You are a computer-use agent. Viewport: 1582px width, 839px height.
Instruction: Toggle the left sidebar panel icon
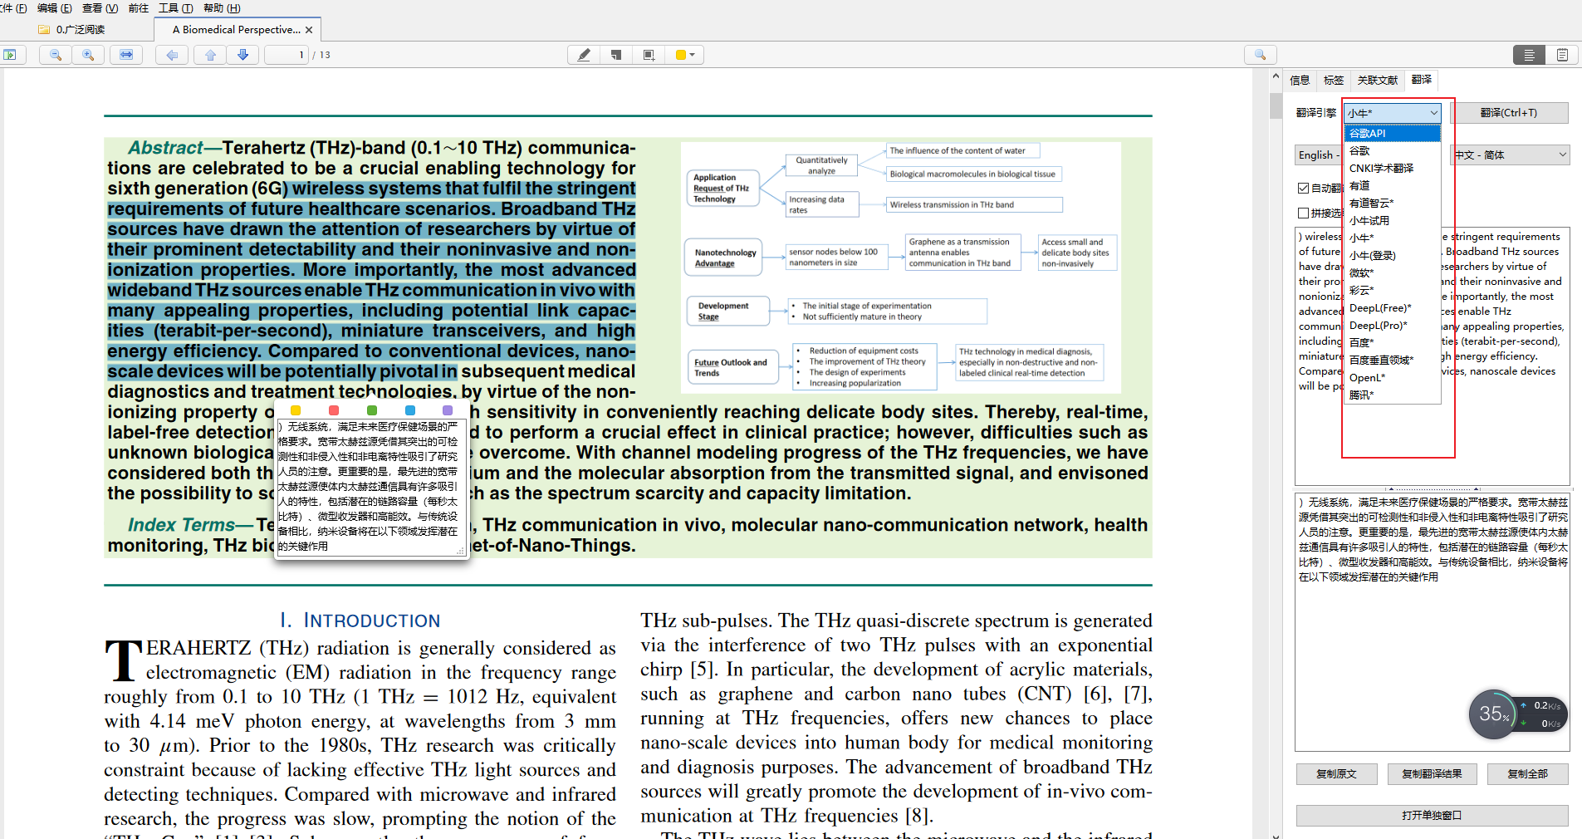click(x=10, y=55)
